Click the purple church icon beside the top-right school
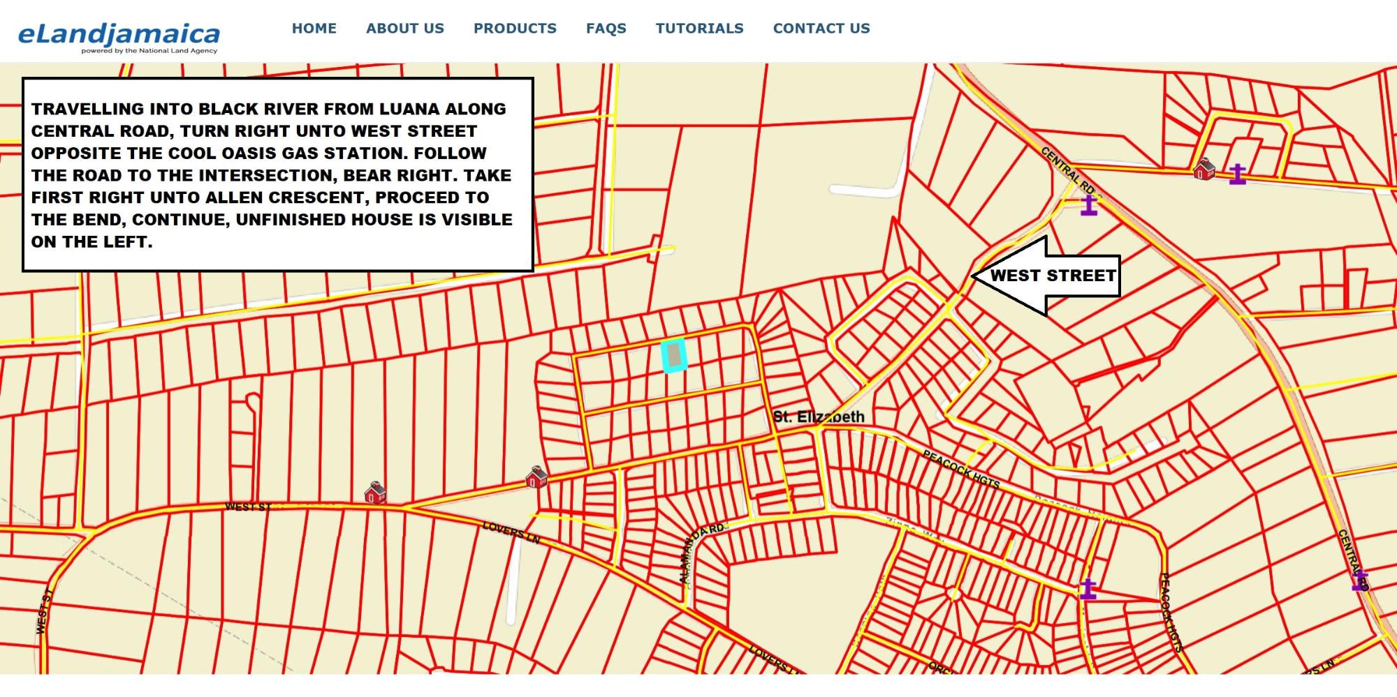The width and height of the screenshot is (1397, 697). tap(1238, 174)
